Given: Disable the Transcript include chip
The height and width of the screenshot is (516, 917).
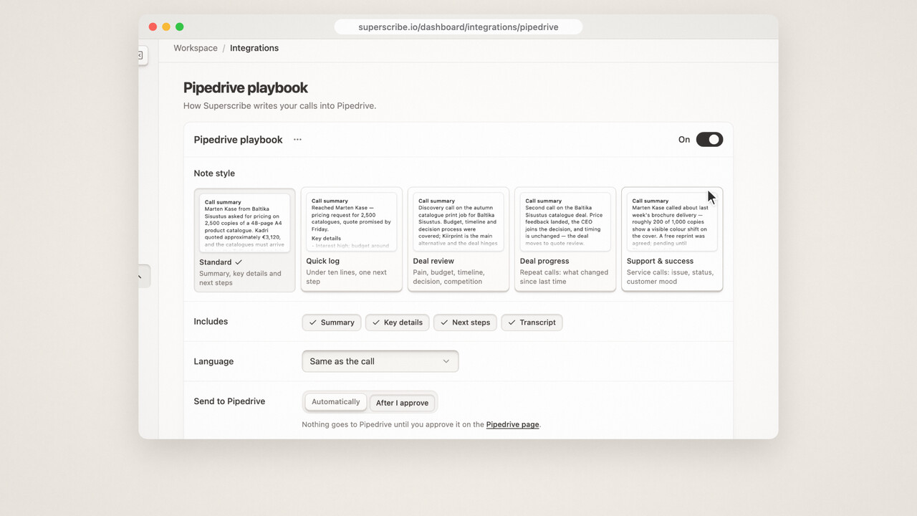Looking at the screenshot, I should pos(532,322).
